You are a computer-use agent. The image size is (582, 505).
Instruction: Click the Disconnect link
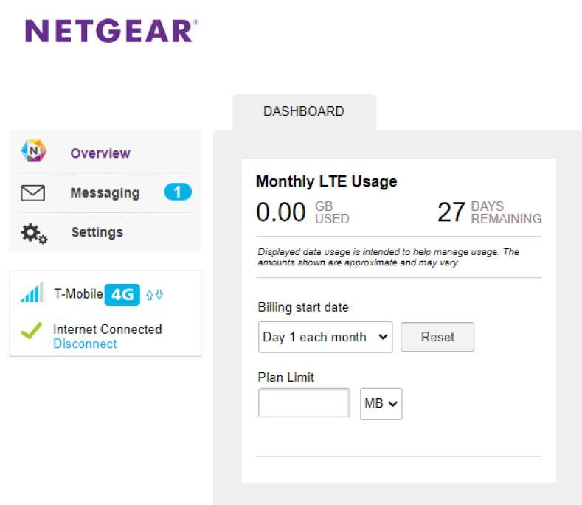tap(85, 344)
